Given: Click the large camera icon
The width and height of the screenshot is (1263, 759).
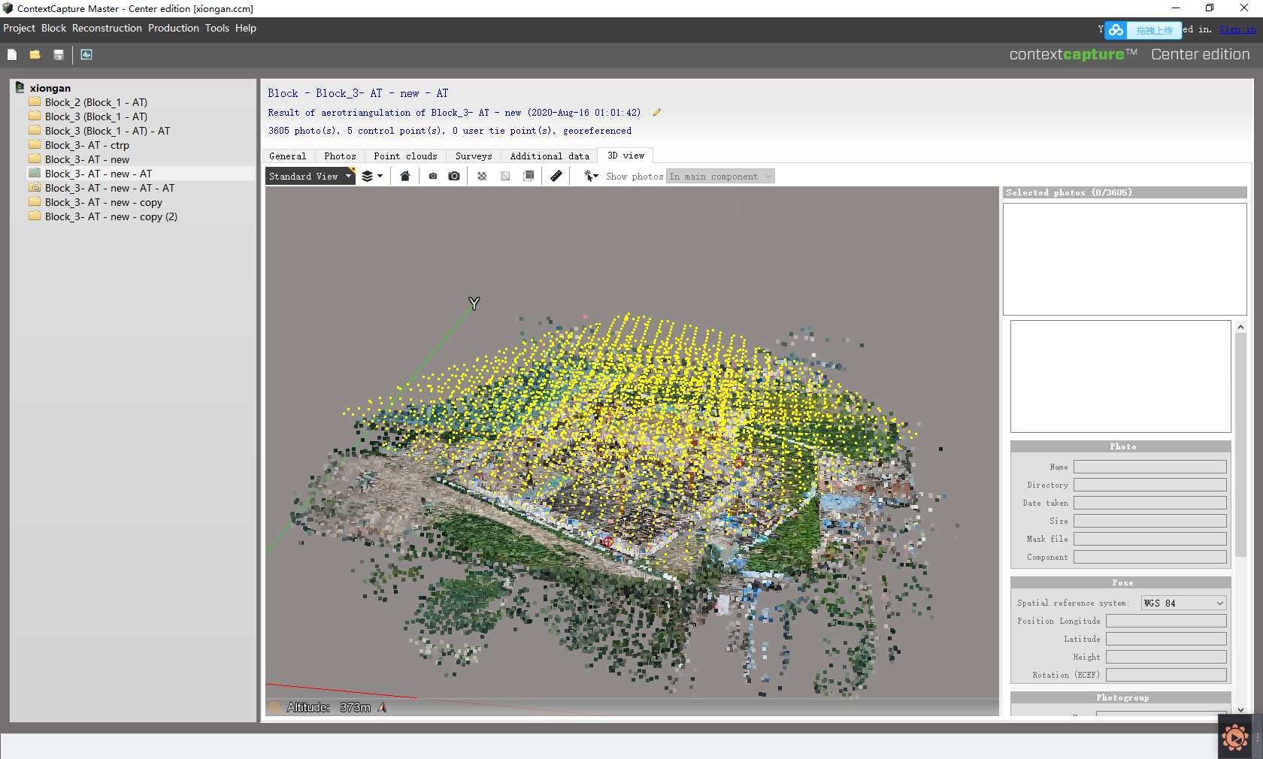Looking at the screenshot, I should [454, 176].
